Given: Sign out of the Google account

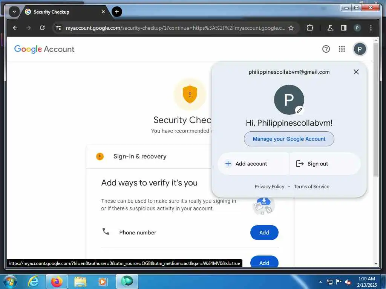Looking at the screenshot, I should click(x=325, y=164).
